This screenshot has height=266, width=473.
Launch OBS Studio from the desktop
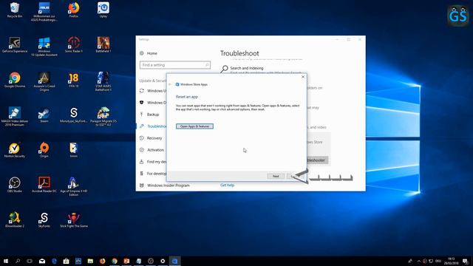point(15,185)
